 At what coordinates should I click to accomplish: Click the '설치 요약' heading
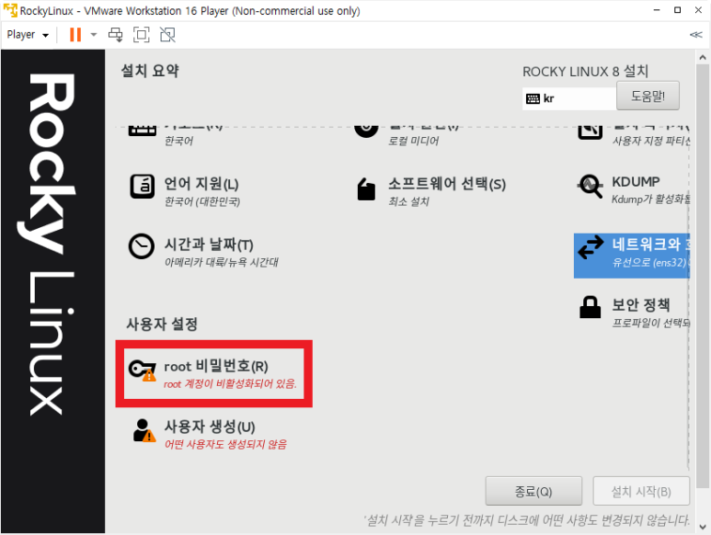pyautogui.click(x=150, y=71)
